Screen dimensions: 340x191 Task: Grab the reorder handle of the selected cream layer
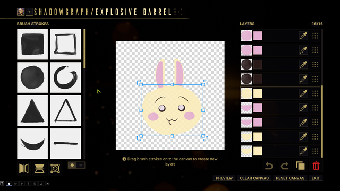[x=315, y=93]
